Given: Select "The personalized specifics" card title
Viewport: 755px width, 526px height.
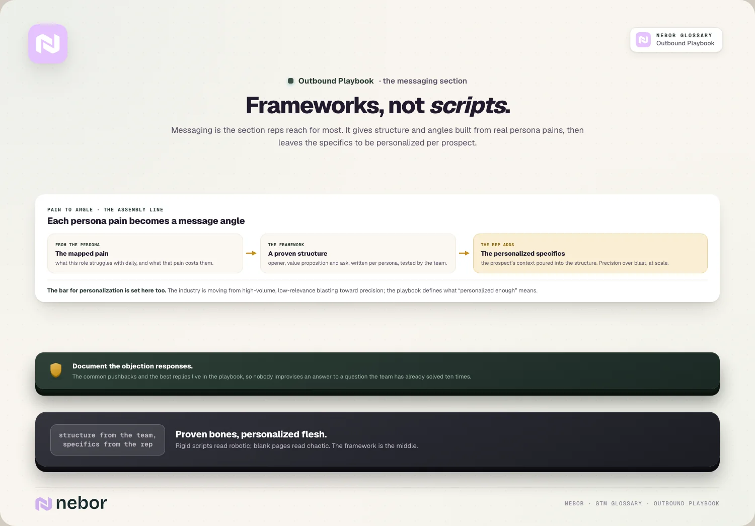Looking at the screenshot, I should click(522, 254).
